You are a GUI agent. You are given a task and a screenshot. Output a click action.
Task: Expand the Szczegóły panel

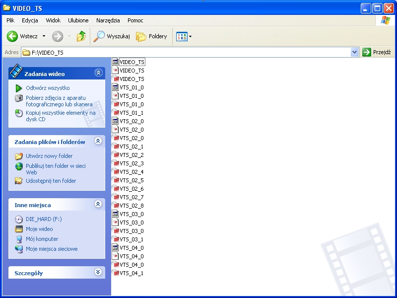(98, 272)
